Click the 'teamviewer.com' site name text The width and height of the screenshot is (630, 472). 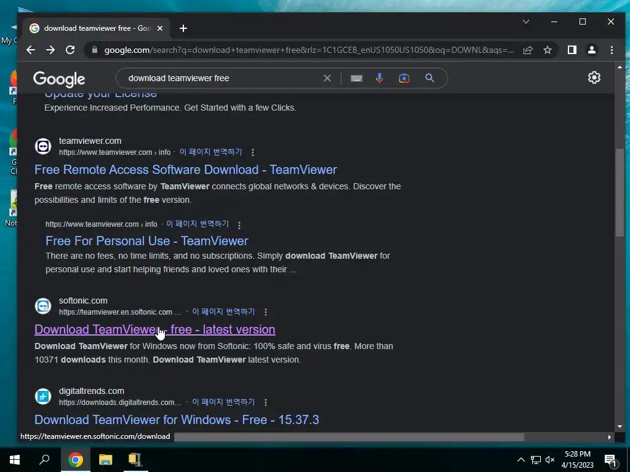coord(90,141)
